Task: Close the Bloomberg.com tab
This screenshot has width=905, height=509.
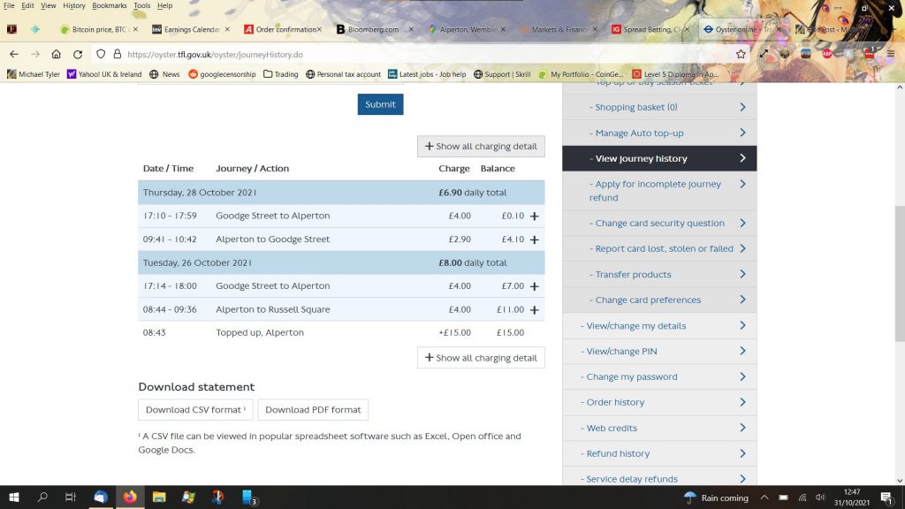Action: [411, 29]
